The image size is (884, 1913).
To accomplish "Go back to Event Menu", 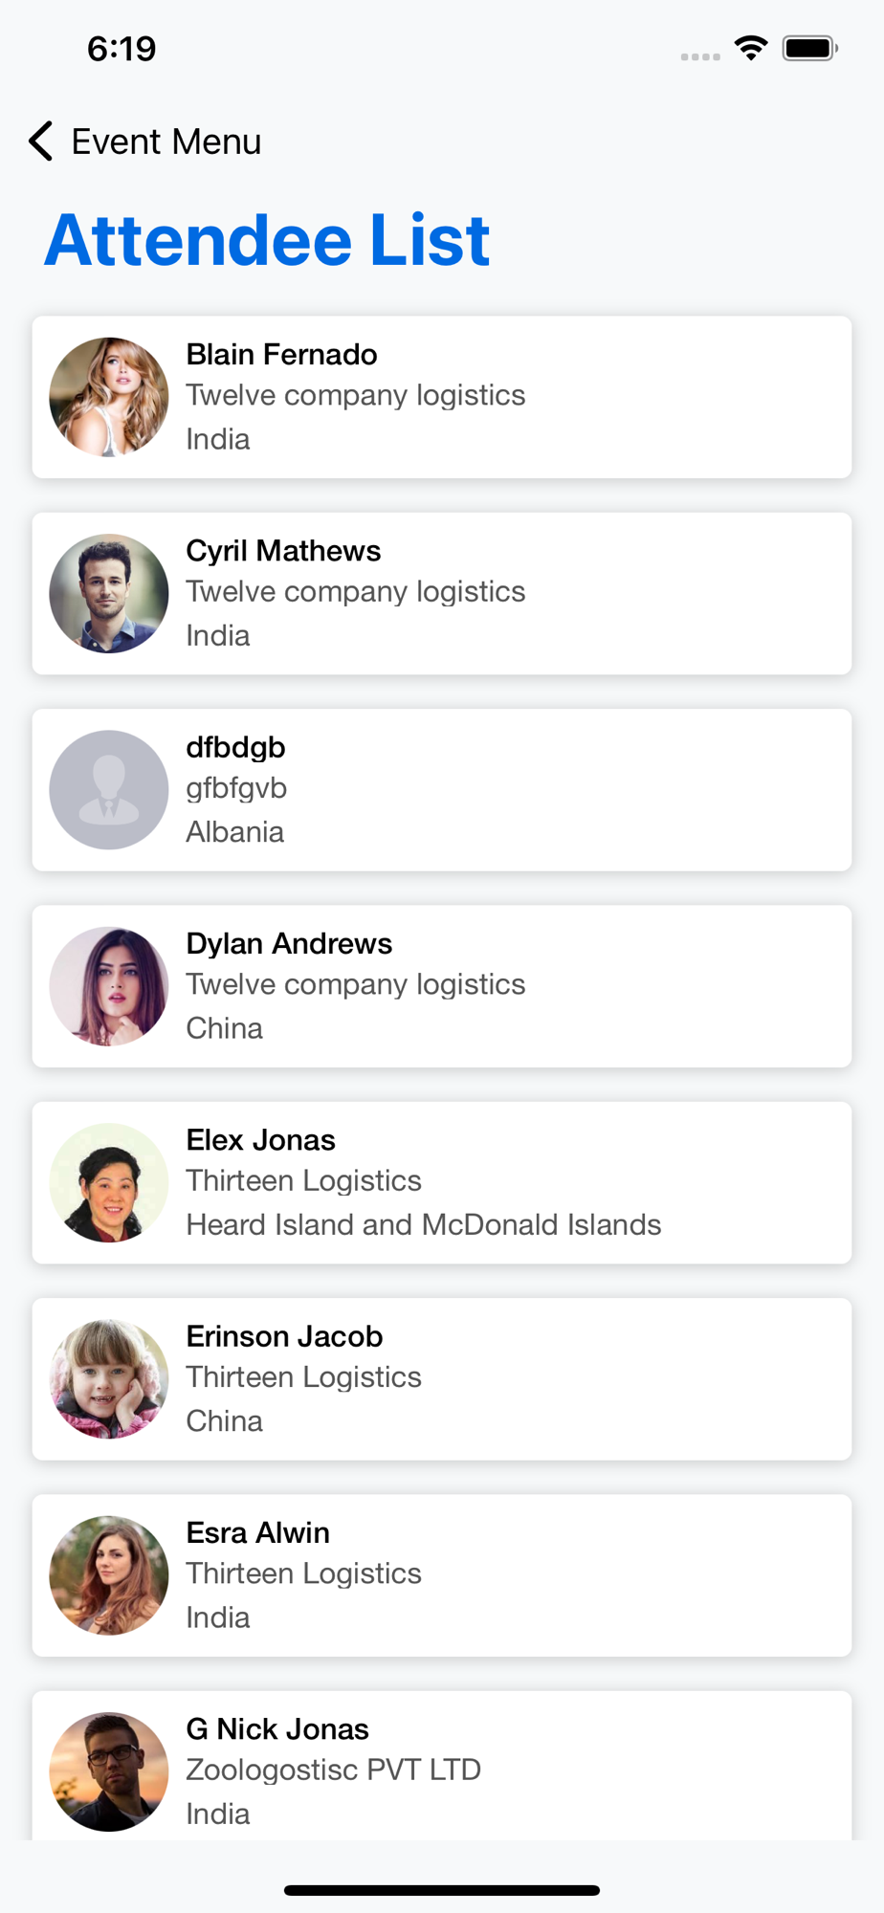I will point(166,142).
